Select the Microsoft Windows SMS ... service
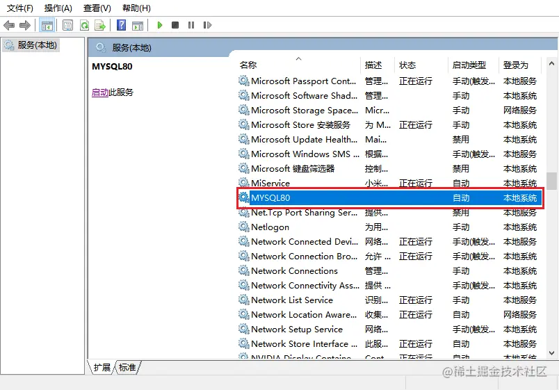Viewport: 559px width, 390px height. coord(389,154)
